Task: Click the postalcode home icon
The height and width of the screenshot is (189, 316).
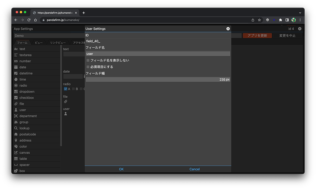Action: pos(16,134)
